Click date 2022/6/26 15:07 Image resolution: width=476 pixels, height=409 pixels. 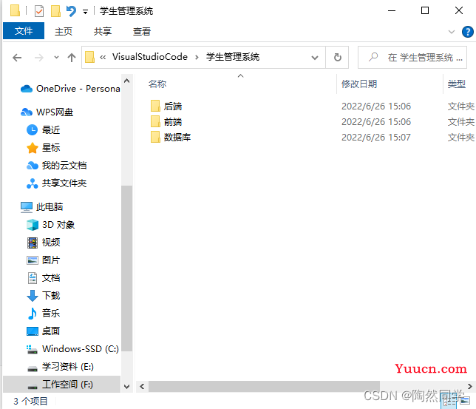(x=375, y=138)
